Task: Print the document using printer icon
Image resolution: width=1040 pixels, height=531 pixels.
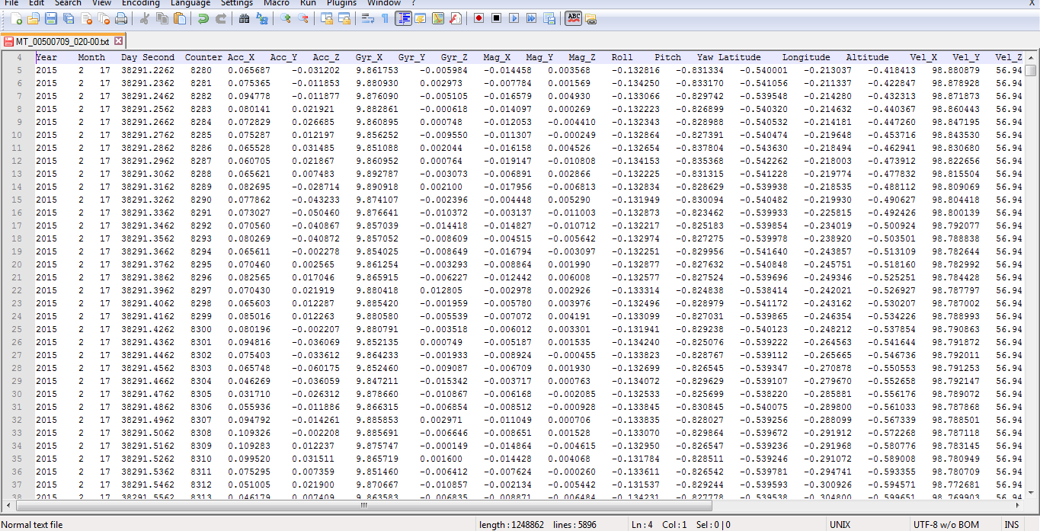Action: pos(120,18)
